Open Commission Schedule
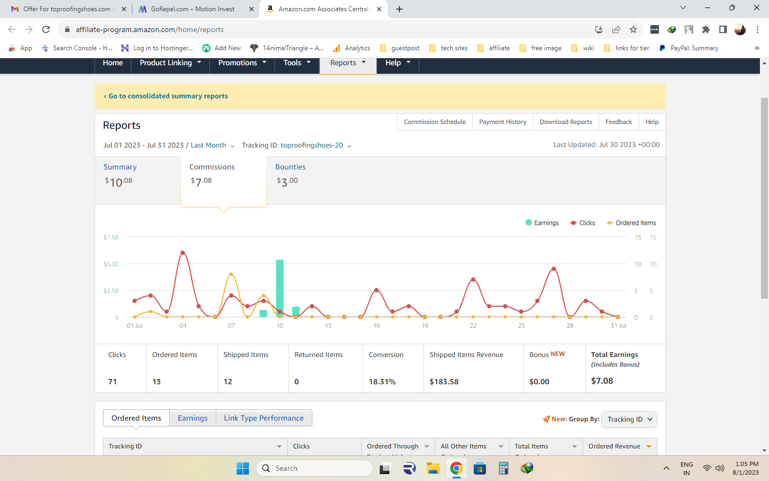This screenshot has width=769, height=481. pos(435,122)
